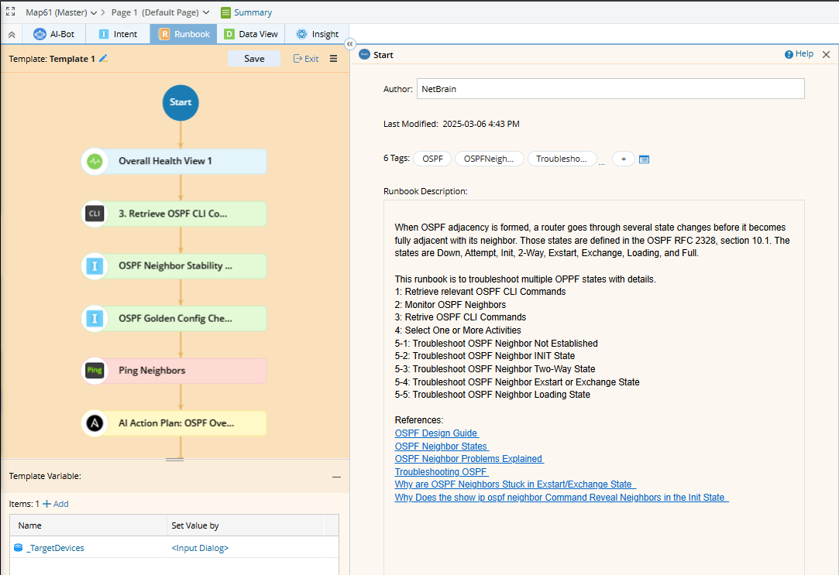This screenshot has width=839, height=575.
Task: Click the Save button
Action: coord(254,59)
